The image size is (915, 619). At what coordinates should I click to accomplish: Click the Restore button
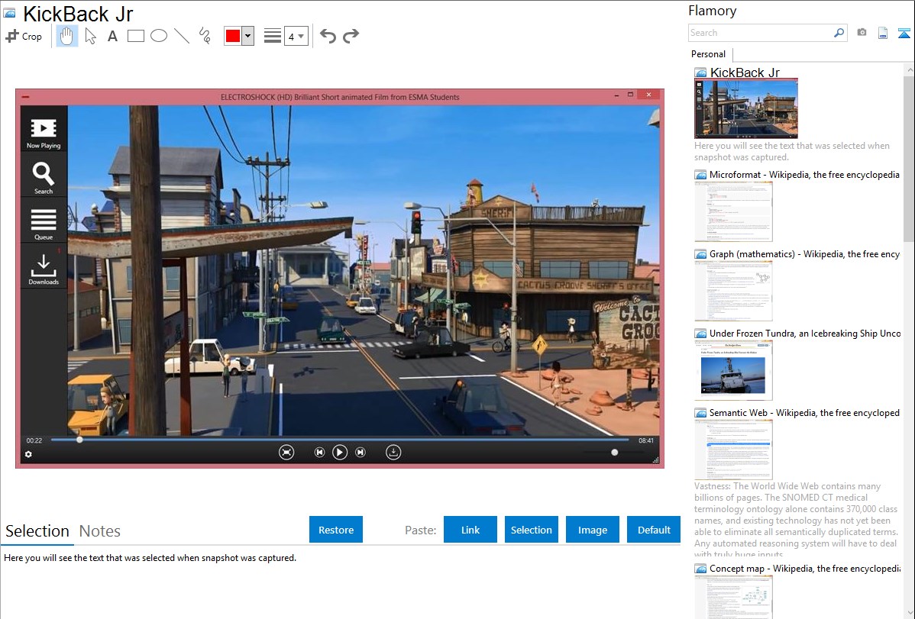(x=336, y=530)
